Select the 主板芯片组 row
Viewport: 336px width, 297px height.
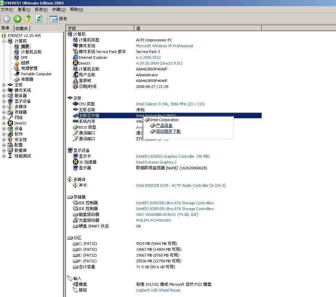pyautogui.click(x=167, y=116)
